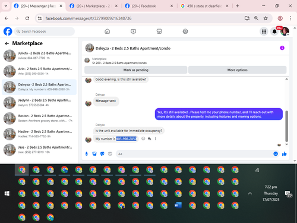Click the GIF icon in composer
This screenshot has width=297, height=223.
pos(110,154)
